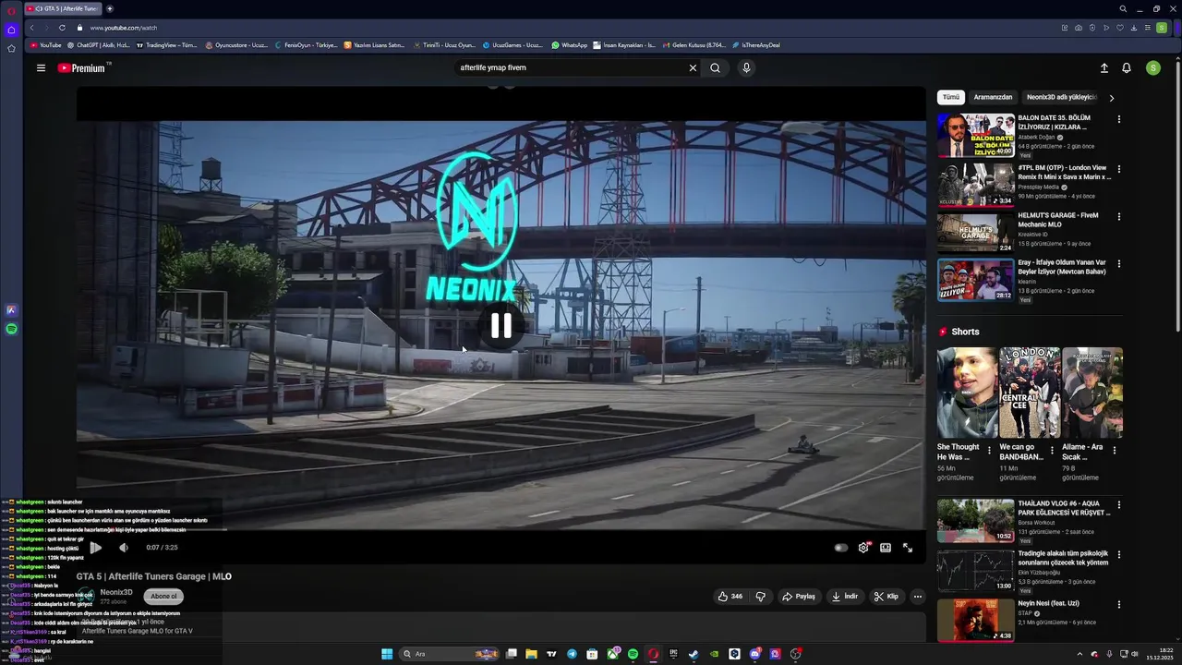Screen dimensions: 1182x665
Task: Open the WhatsApp bookmark
Action: (569, 44)
